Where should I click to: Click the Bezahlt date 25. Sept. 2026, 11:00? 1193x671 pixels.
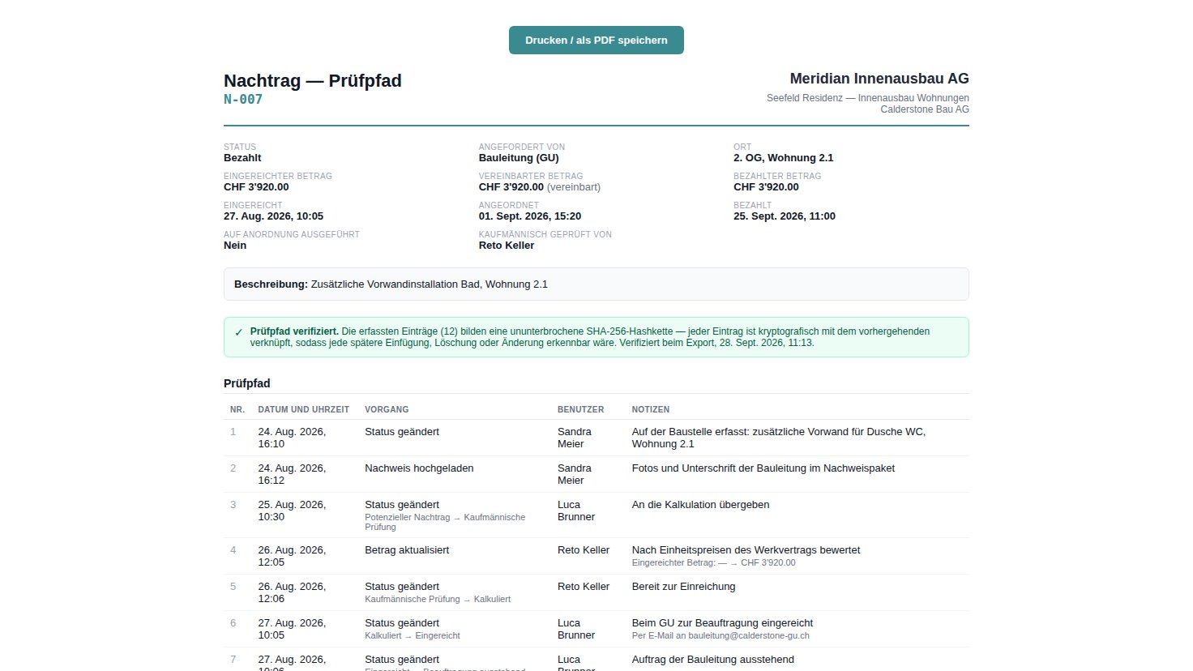(785, 216)
